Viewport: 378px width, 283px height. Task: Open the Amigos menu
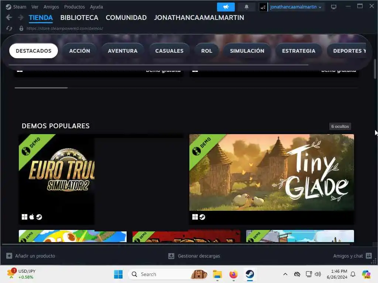(x=51, y=7)
